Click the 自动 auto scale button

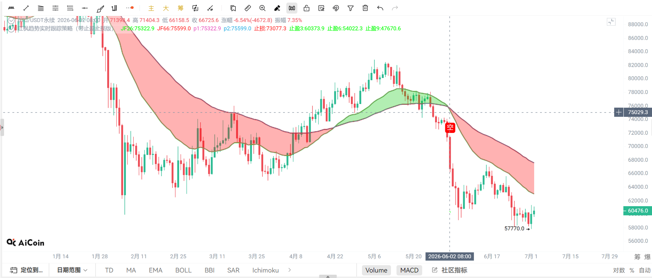click(x=645, y=270)
